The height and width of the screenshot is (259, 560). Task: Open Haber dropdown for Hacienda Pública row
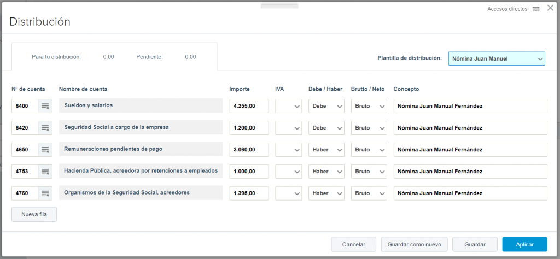pos(326,172)
